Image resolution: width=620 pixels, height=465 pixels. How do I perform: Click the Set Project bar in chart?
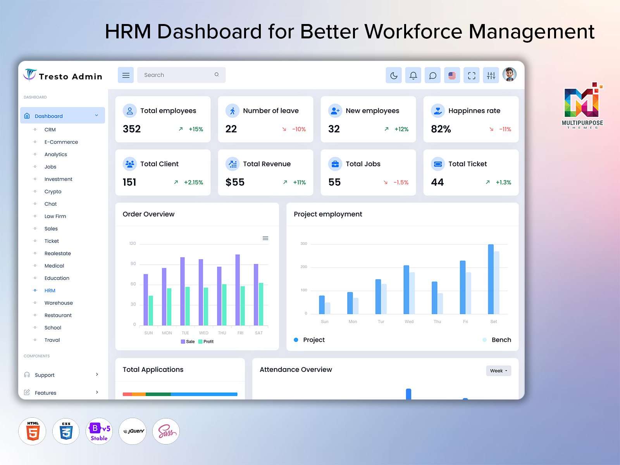pyautogui.click(x=491, y=279)
